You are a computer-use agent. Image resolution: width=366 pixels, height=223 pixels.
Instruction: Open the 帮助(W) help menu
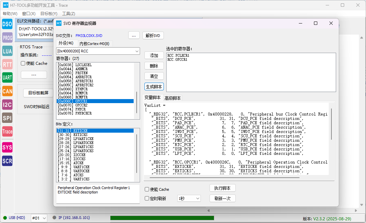click(x=10, y=13)
